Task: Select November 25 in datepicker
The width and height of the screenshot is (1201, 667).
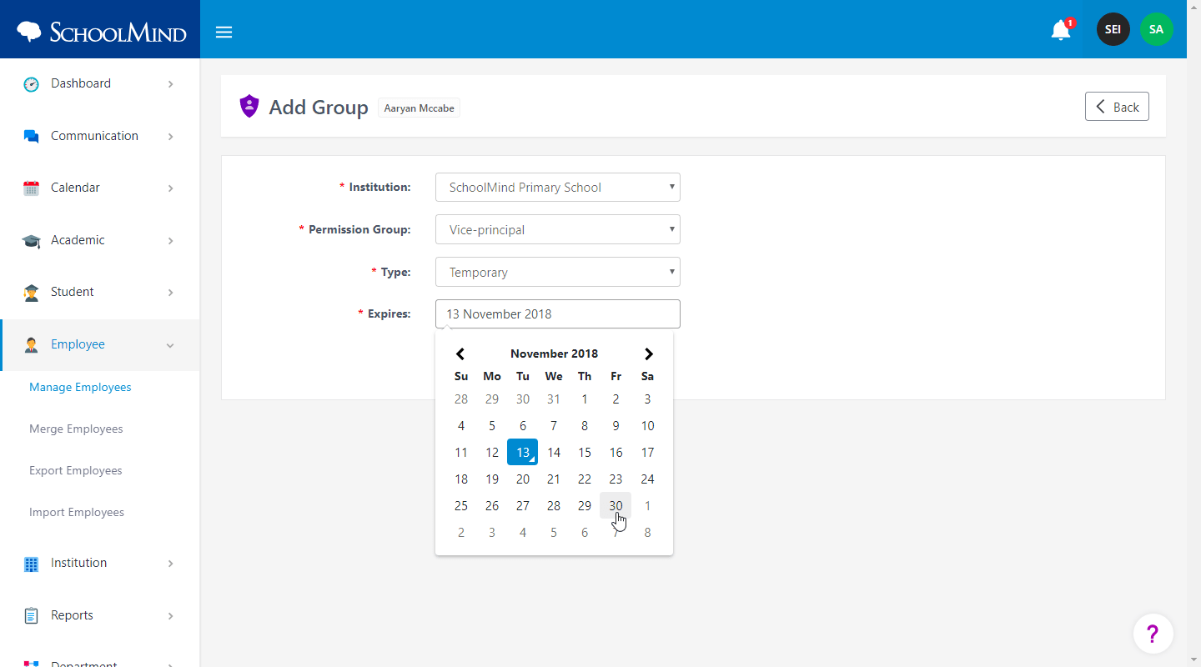Action: tap(461, 505)
